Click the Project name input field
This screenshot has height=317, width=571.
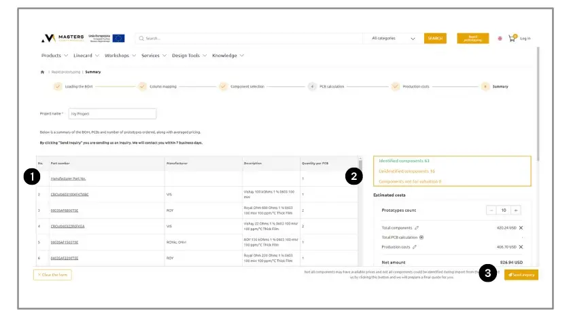112,114
